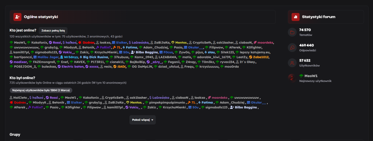
Task: Click the Statystyki forum bar chart icon
Action: pyautogui.click(x=295, y=17)
